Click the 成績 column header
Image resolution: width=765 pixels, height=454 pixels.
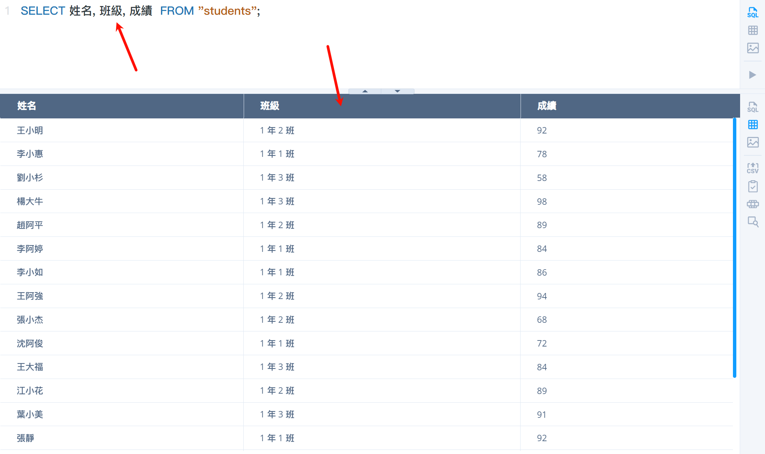[x=547, y=106]
